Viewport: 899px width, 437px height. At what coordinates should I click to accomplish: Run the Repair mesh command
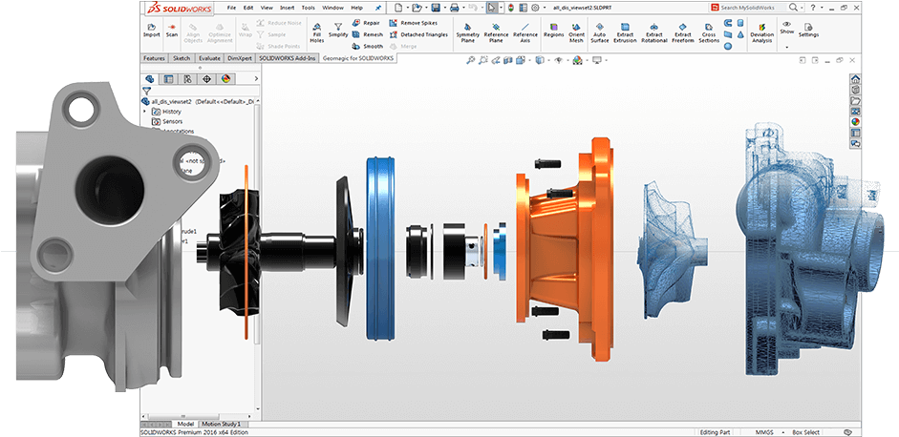point(366,23)
